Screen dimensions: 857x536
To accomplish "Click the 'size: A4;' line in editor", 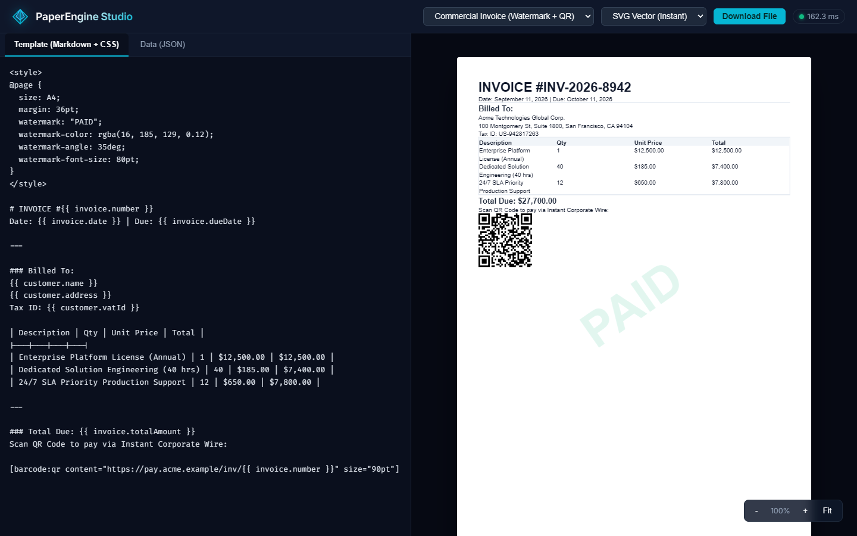I will click(39, 98).
